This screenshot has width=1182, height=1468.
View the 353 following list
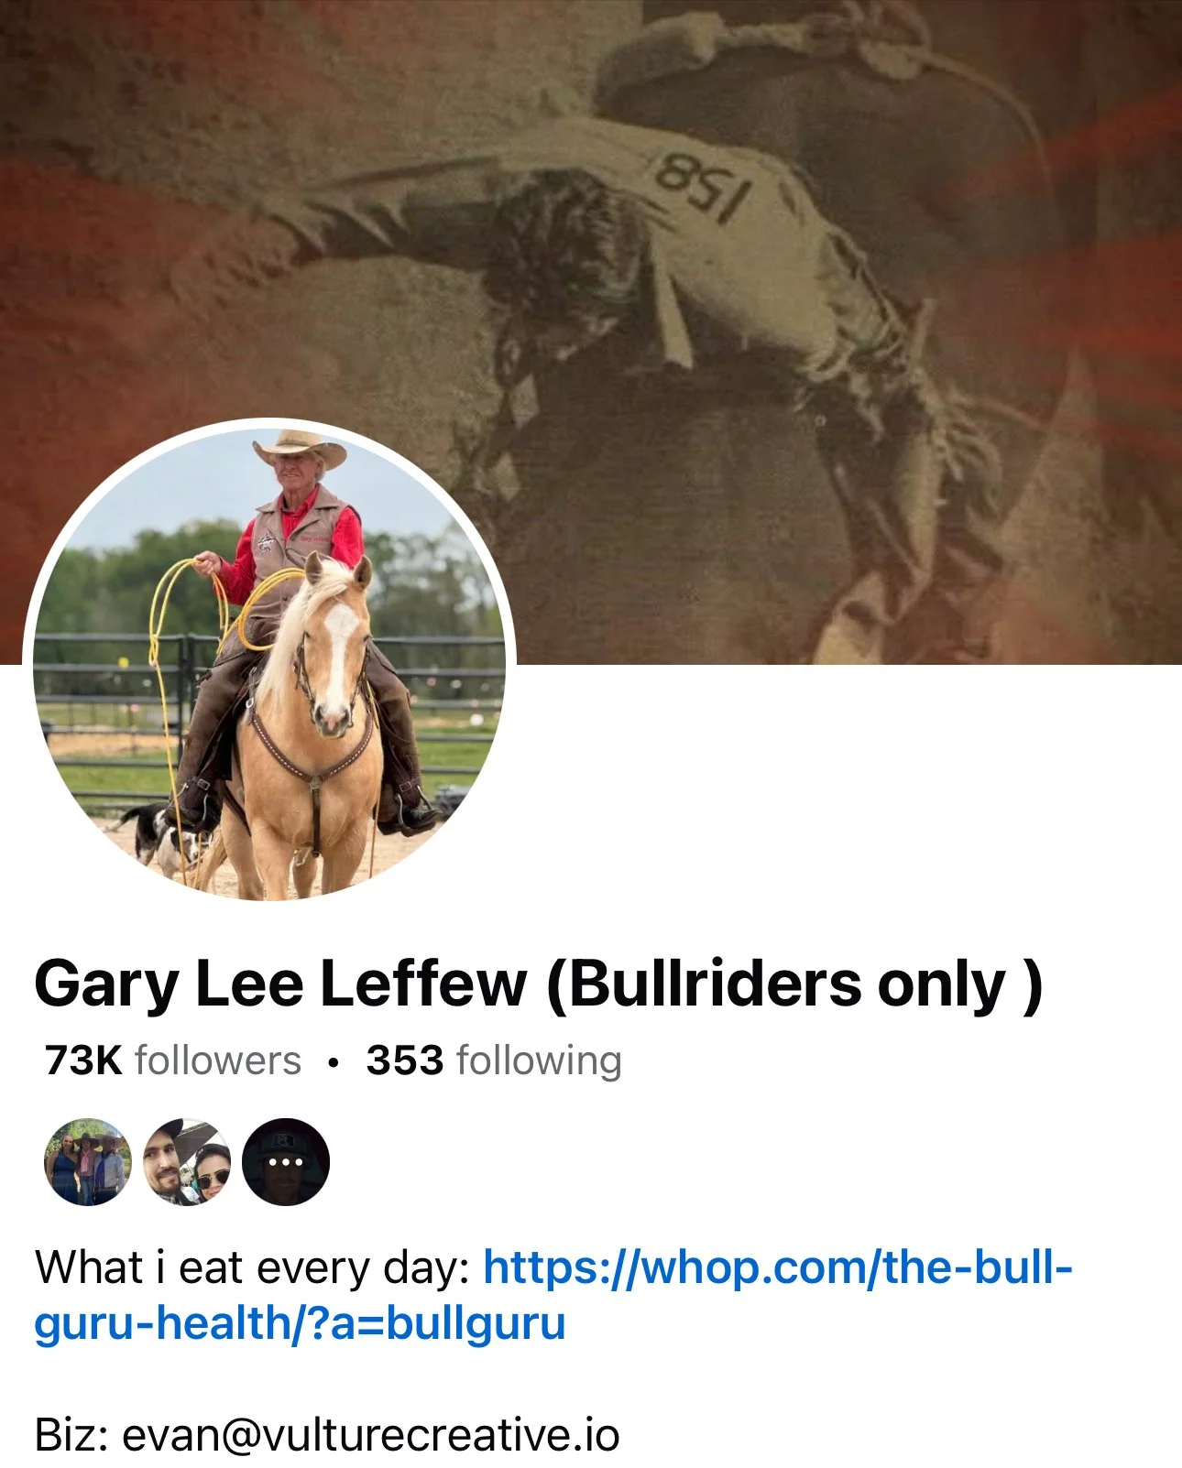[x=494, y=1060]
